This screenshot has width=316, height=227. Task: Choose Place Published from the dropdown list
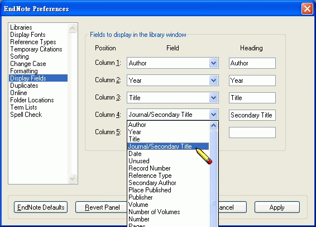169,190
